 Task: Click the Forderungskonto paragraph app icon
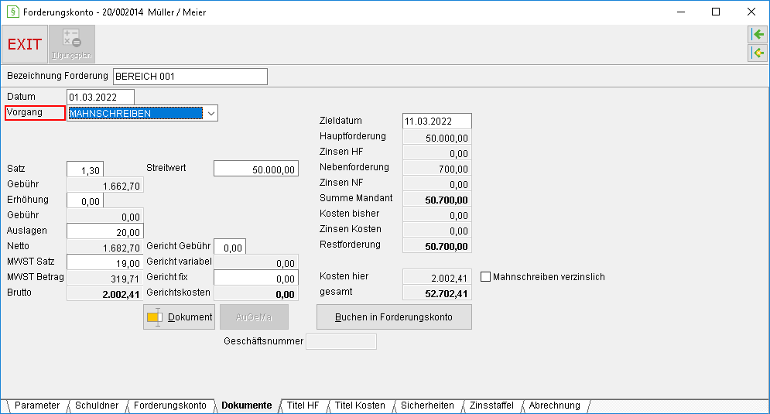[x=12, y=12]
